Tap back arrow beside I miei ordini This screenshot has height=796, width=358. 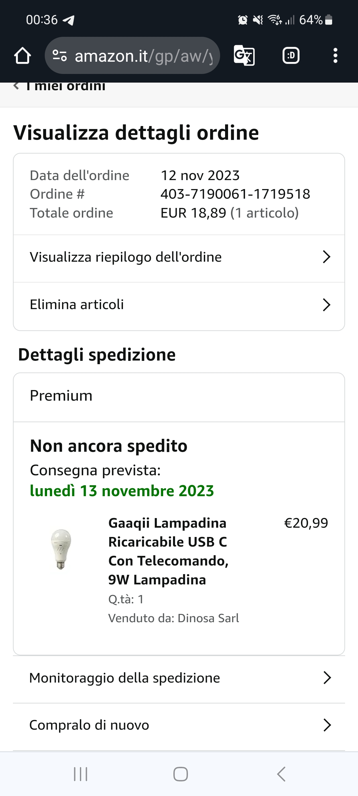[16, 86]
